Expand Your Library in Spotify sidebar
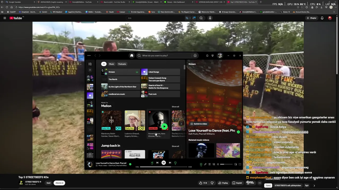339x190 pixels. pos(90,64)
